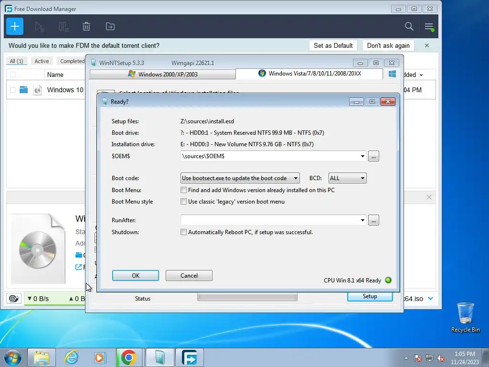
Task: Click the download speed 0 B/s indicator
Action: [x=38, y=299]
